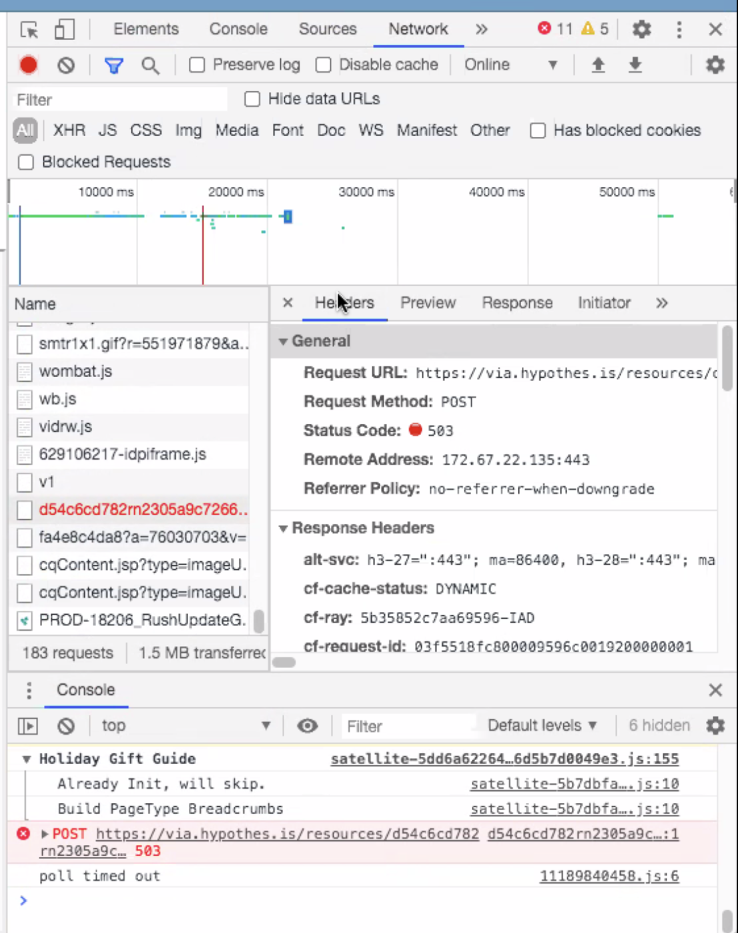Select the wombat.js request

(x=130, y=372)
